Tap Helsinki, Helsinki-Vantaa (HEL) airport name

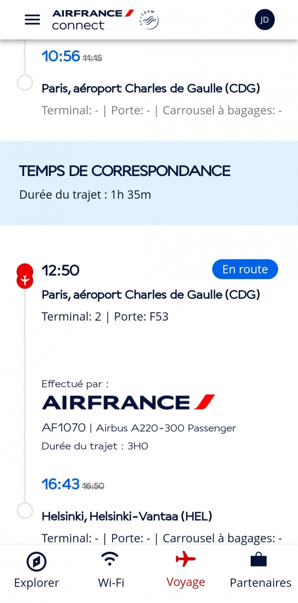click(x=127, y=517)
